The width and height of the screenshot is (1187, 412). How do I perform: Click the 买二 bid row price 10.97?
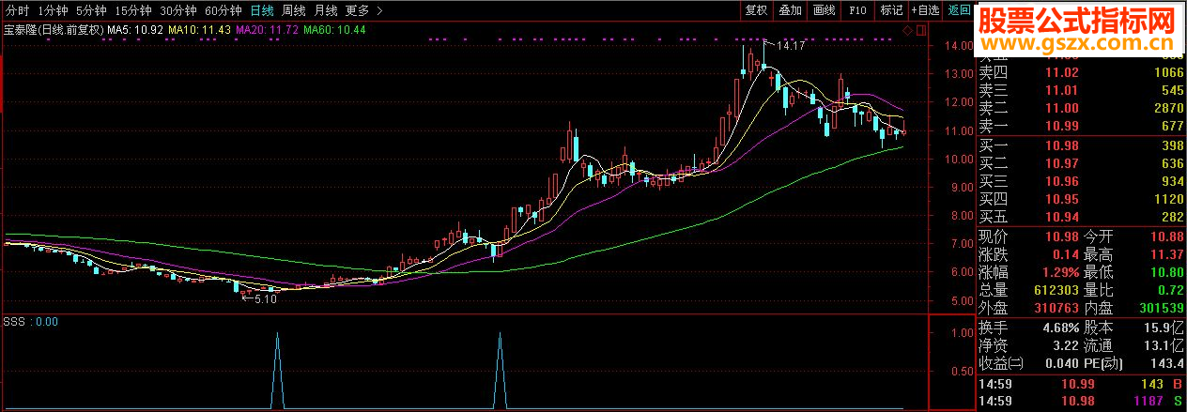tap(1061, 163)
